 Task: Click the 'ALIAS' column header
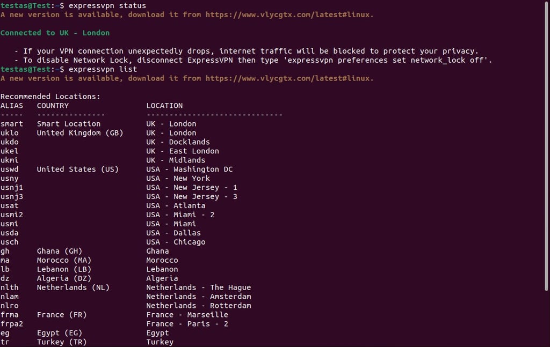tap(12, 106)
